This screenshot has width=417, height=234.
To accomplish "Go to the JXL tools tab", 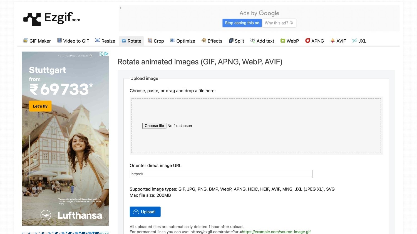I will tap(359, 41).
